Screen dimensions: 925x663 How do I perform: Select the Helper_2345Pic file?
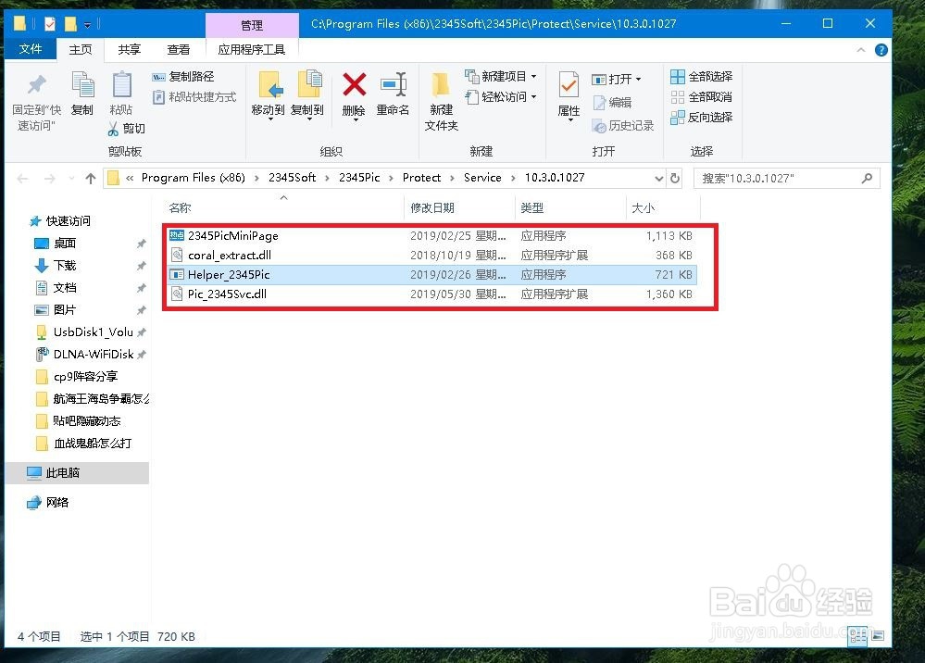click(431, 274)
